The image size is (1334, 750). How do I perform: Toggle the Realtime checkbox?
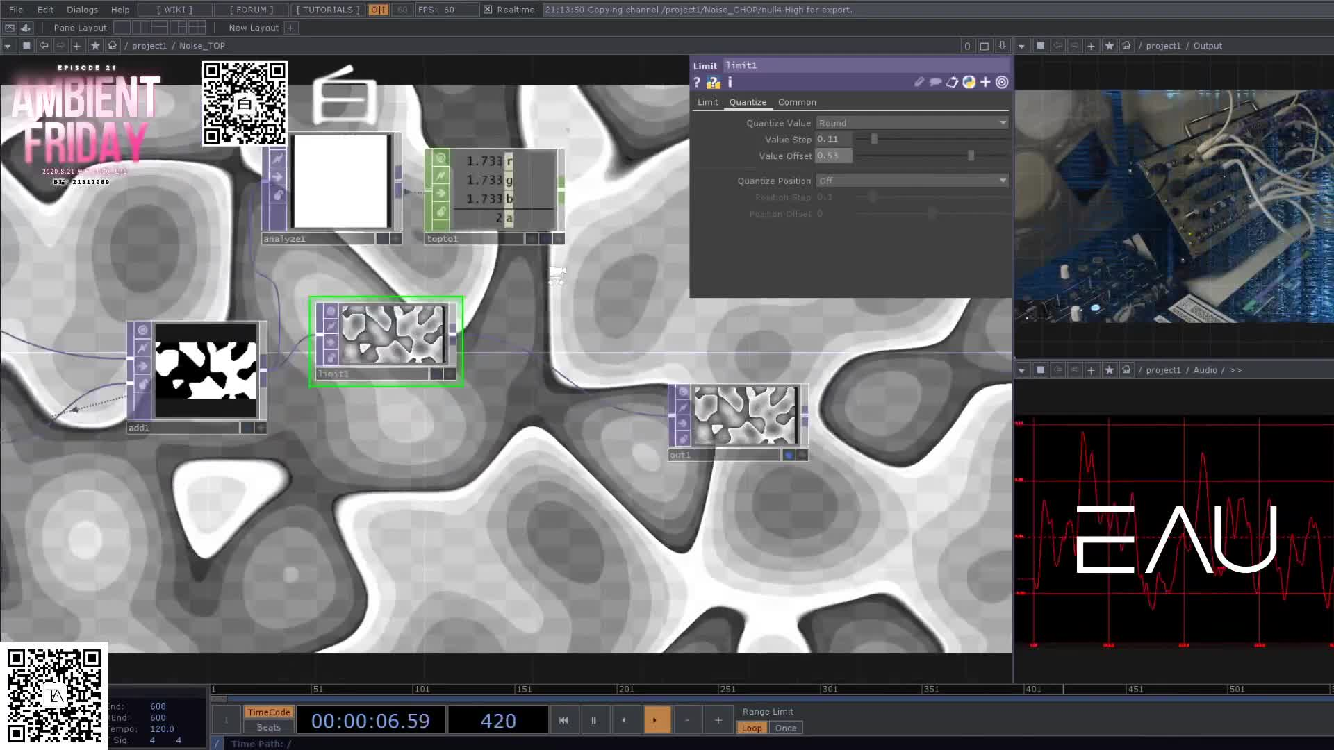pos(488,10)
